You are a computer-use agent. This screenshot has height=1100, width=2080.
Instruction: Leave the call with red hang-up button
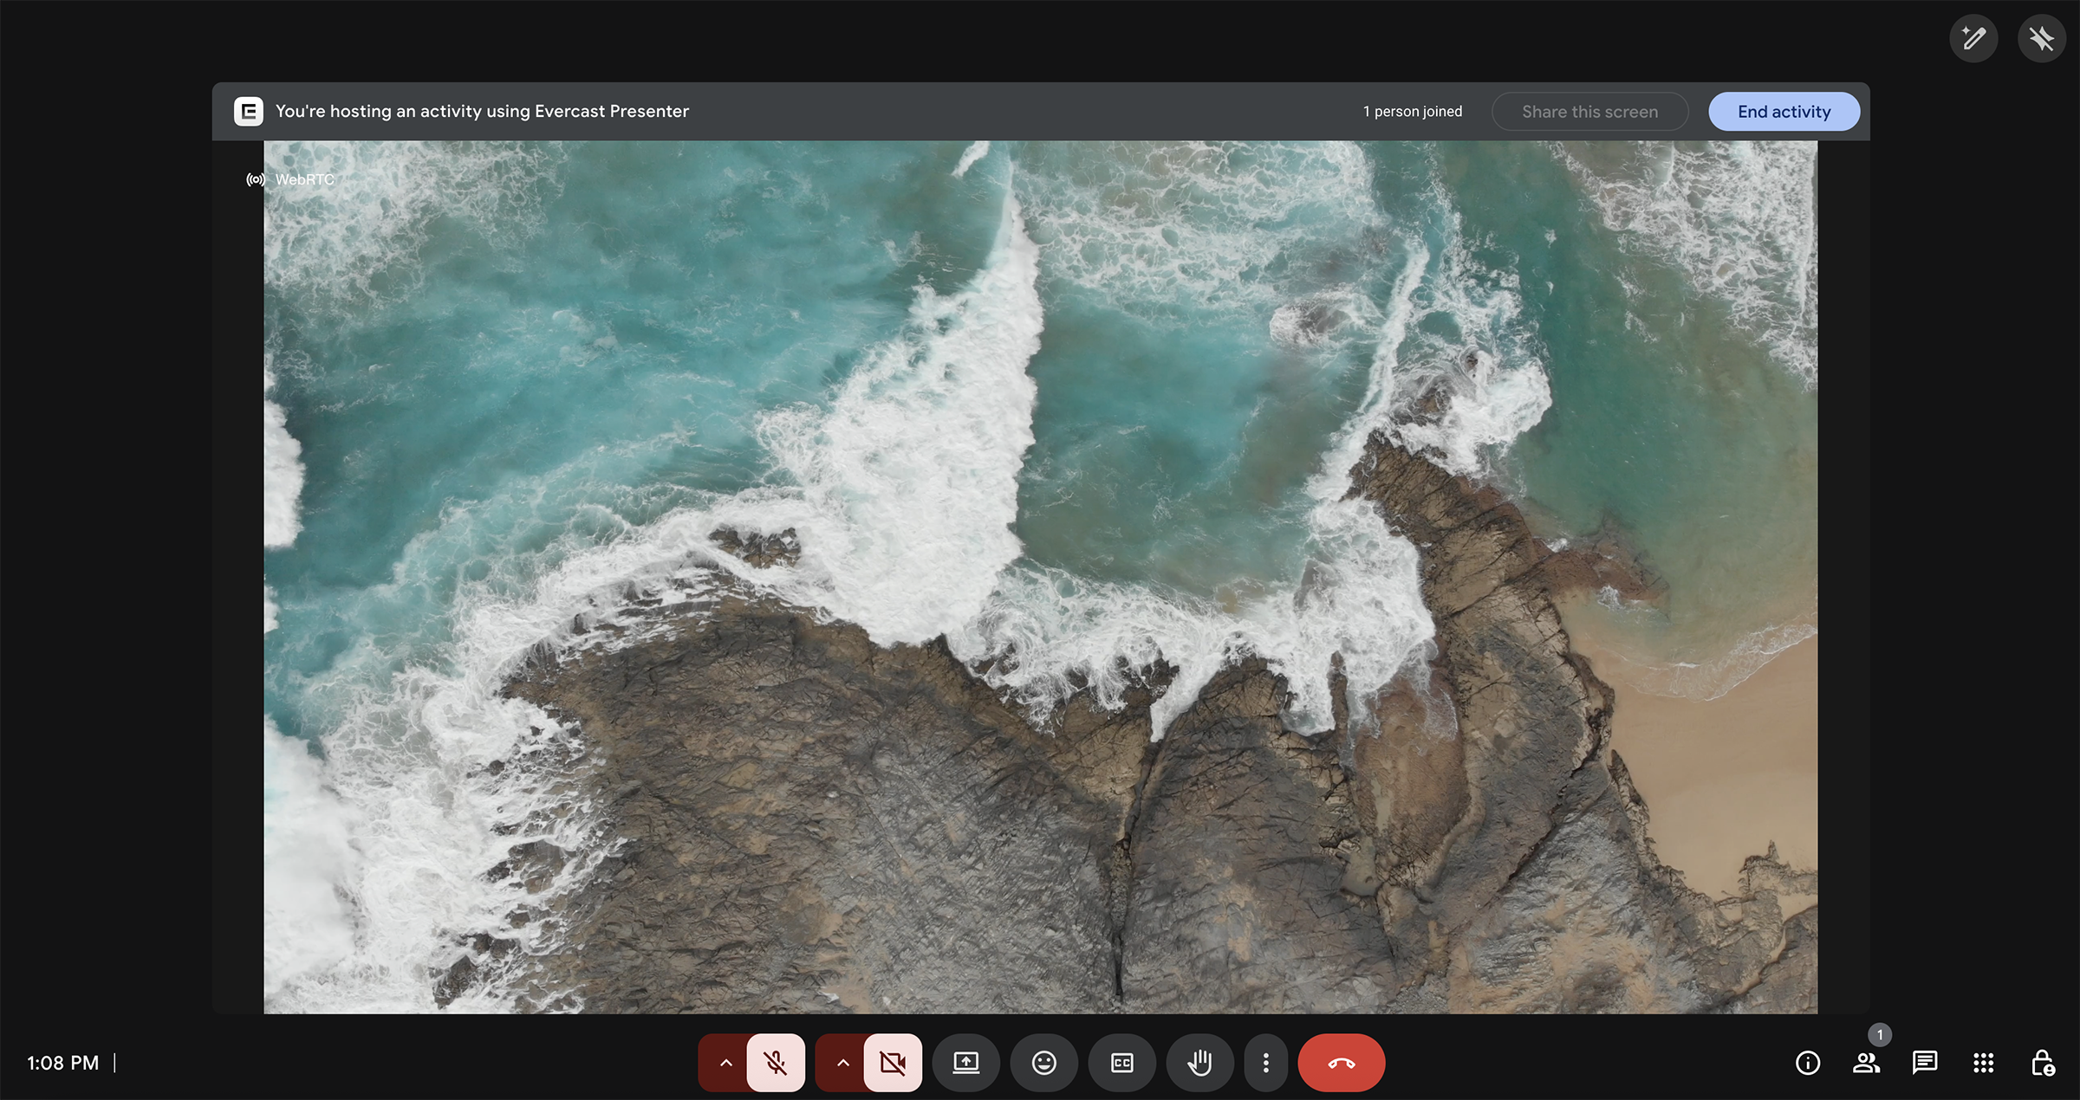click(x=1341, y=1062)
